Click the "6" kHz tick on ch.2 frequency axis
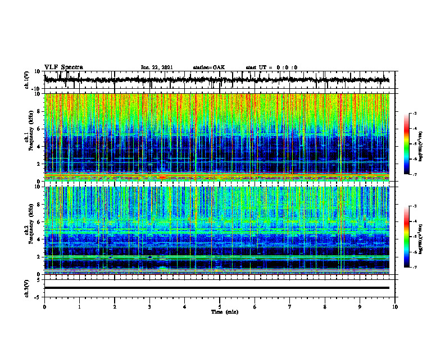Viewport: 445px width, 344px height. 39,222
